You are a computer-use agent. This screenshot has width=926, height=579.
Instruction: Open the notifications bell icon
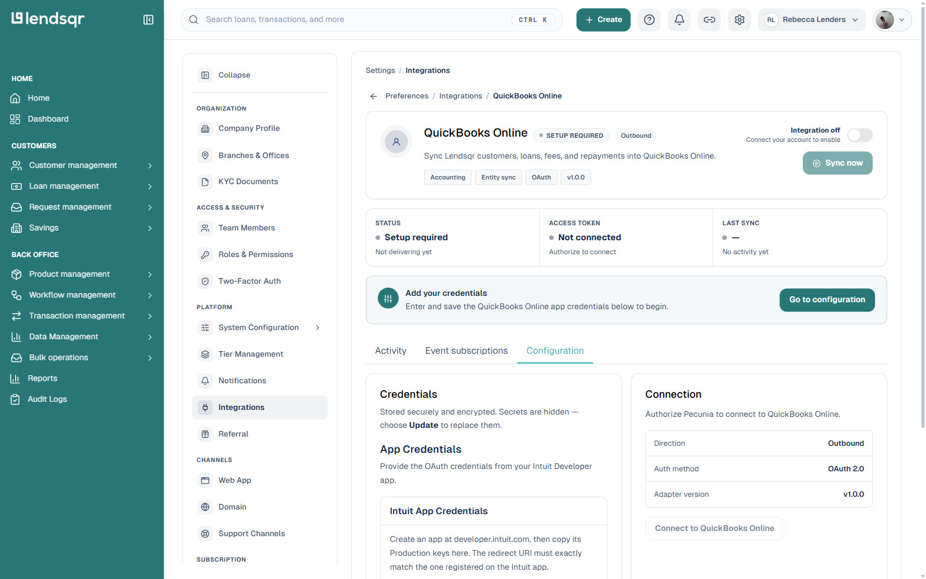(x=679, y=20)
